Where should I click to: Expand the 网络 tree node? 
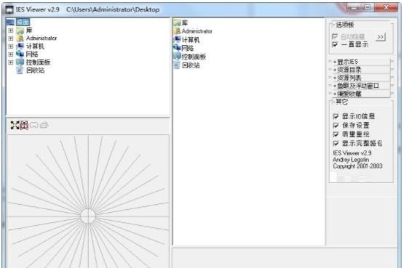point(11,54)
